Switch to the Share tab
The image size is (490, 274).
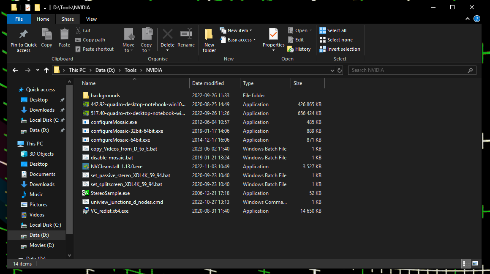(x=68, y=19)
